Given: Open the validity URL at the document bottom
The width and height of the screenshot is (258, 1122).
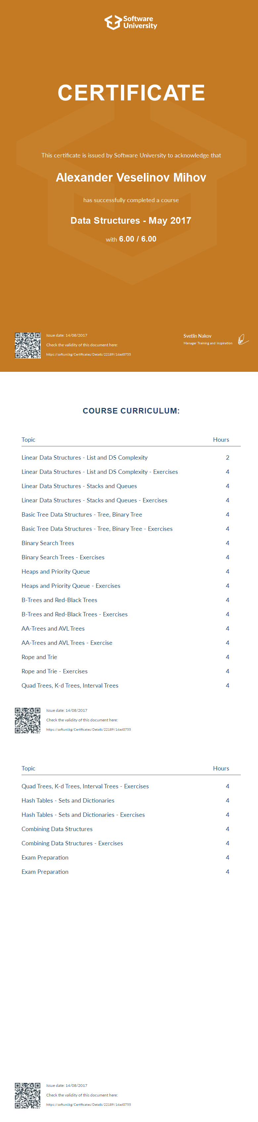Looking at the screenshot, I should pos(88,1104).
